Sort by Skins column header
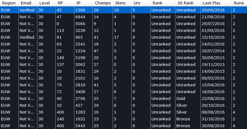The height and width of the screenshot is (129, 247). [122, 3]
